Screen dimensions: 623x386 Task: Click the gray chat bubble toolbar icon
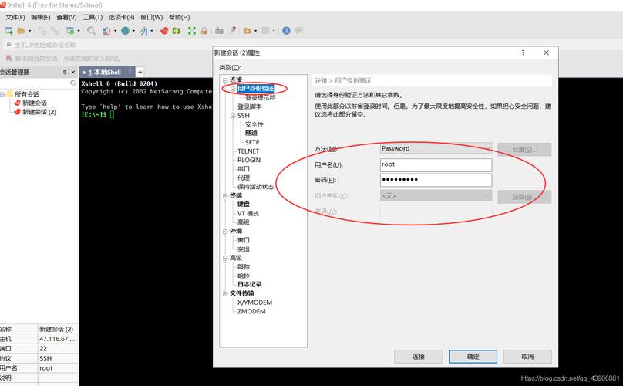click(298, 31)
